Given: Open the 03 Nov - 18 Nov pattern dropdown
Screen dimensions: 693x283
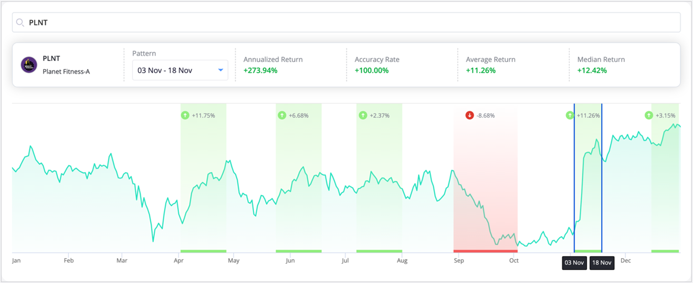Looking at the screenshot, I should (x=180, y=70).
